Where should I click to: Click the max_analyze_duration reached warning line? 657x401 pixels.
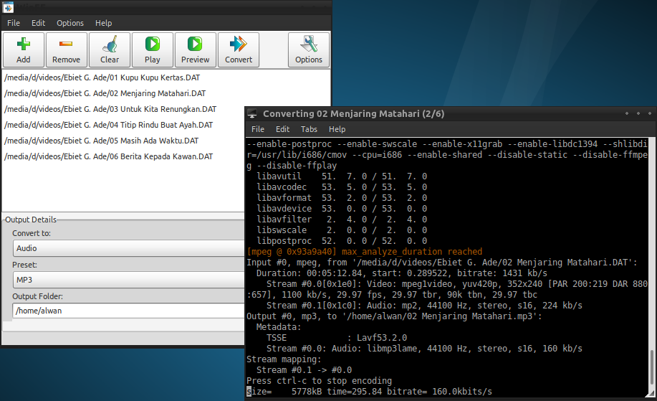pyautogui.click(x=365, y=252)
